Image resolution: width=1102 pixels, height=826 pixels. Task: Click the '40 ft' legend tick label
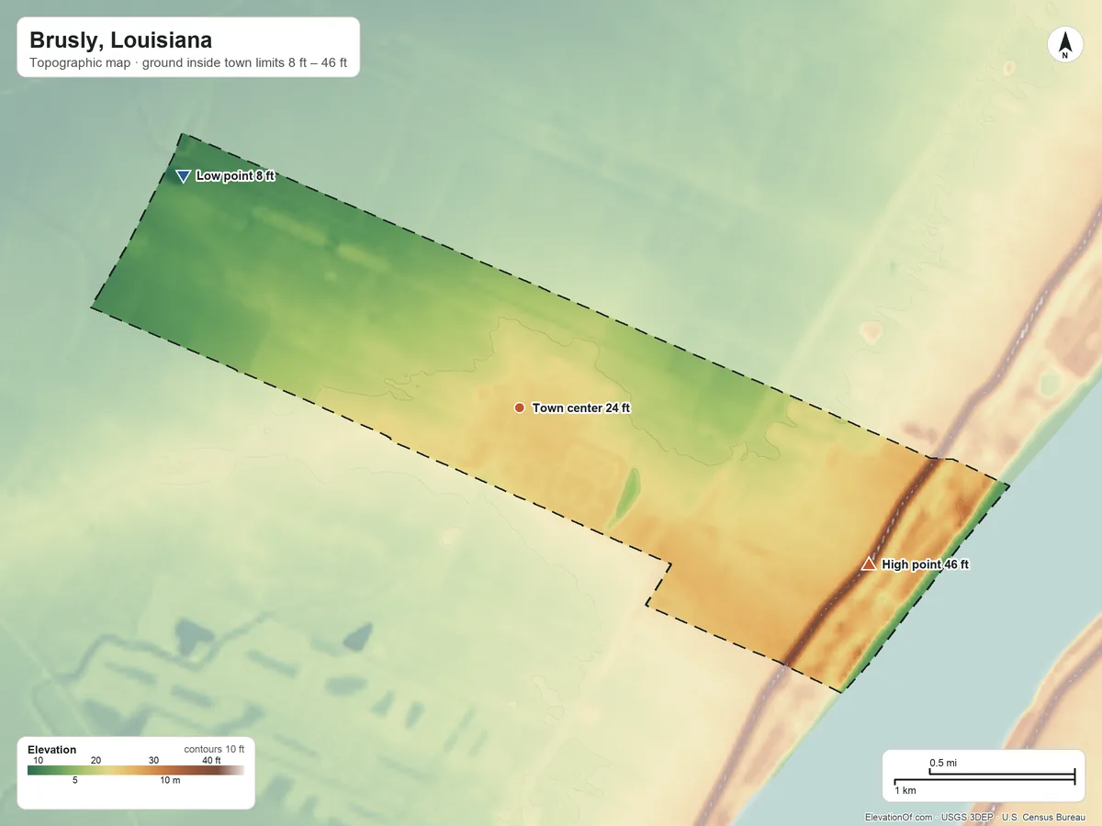(x=211, y=760)
